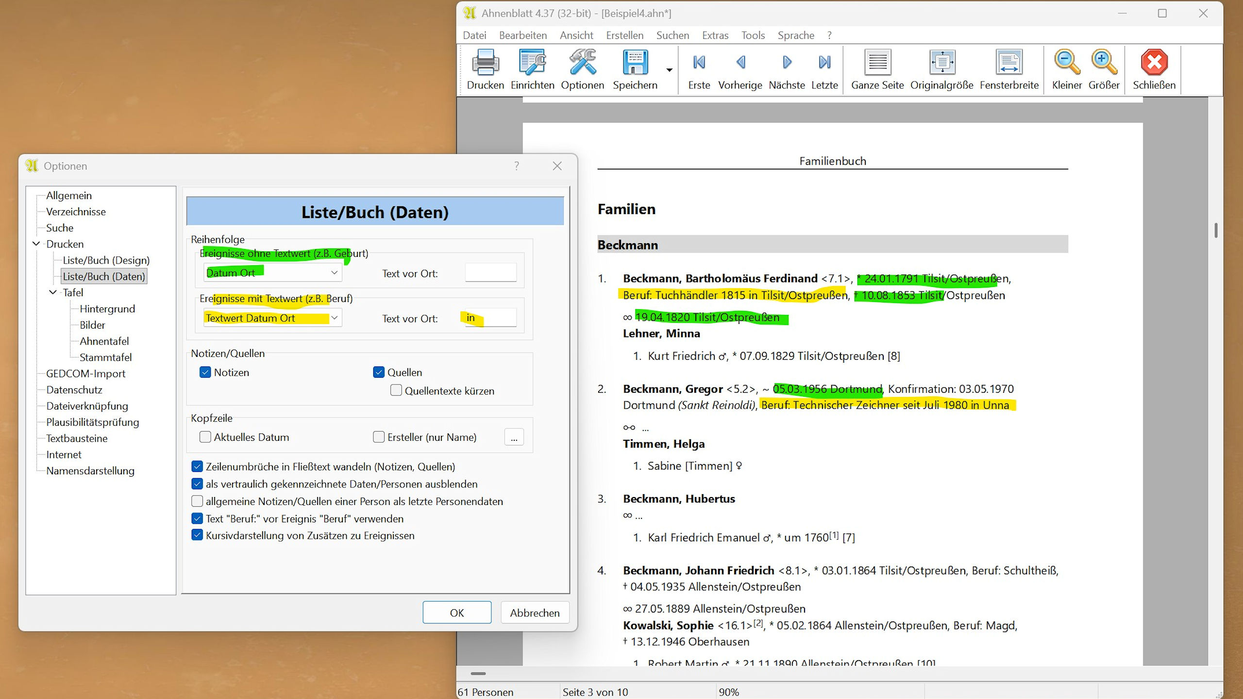1243x699 pixels.
Task: Open Textwert Datum Ort combo box
Action: click(x=334, y=318)
